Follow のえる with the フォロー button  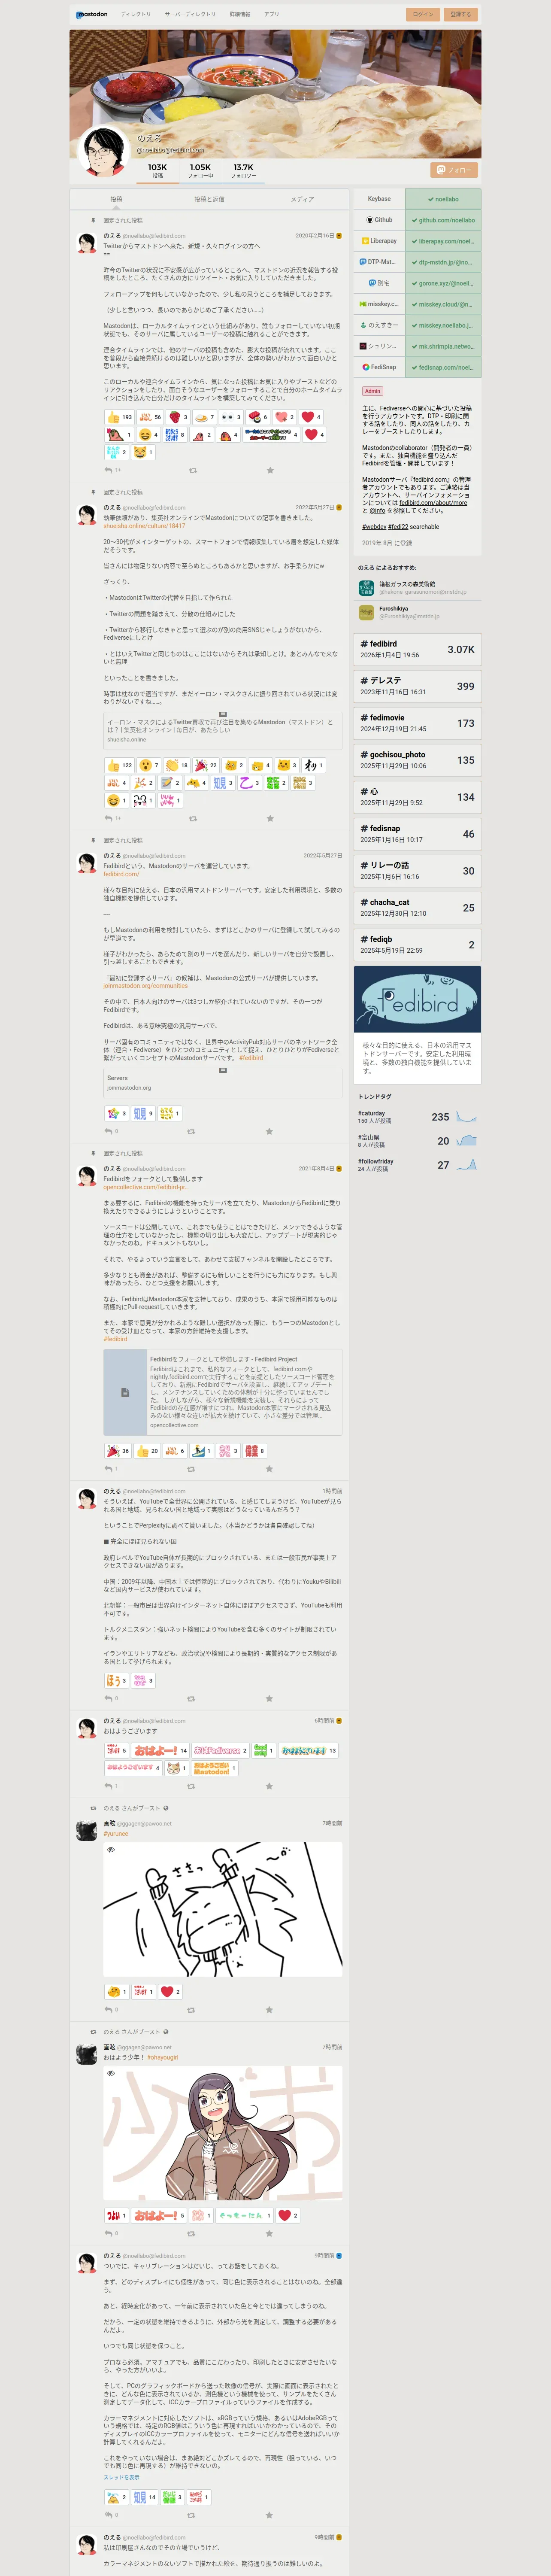point(453,170)
